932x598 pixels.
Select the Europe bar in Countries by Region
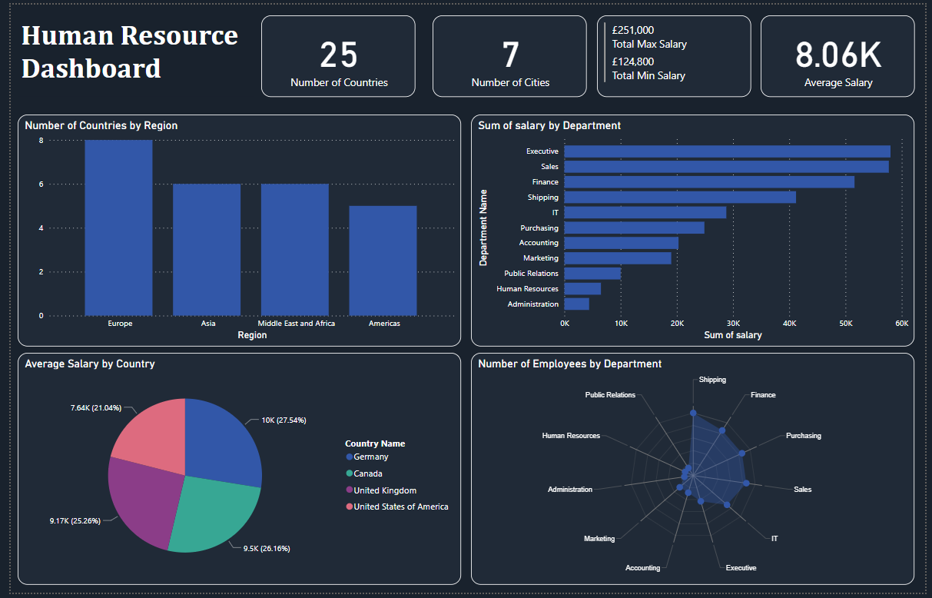118,228
